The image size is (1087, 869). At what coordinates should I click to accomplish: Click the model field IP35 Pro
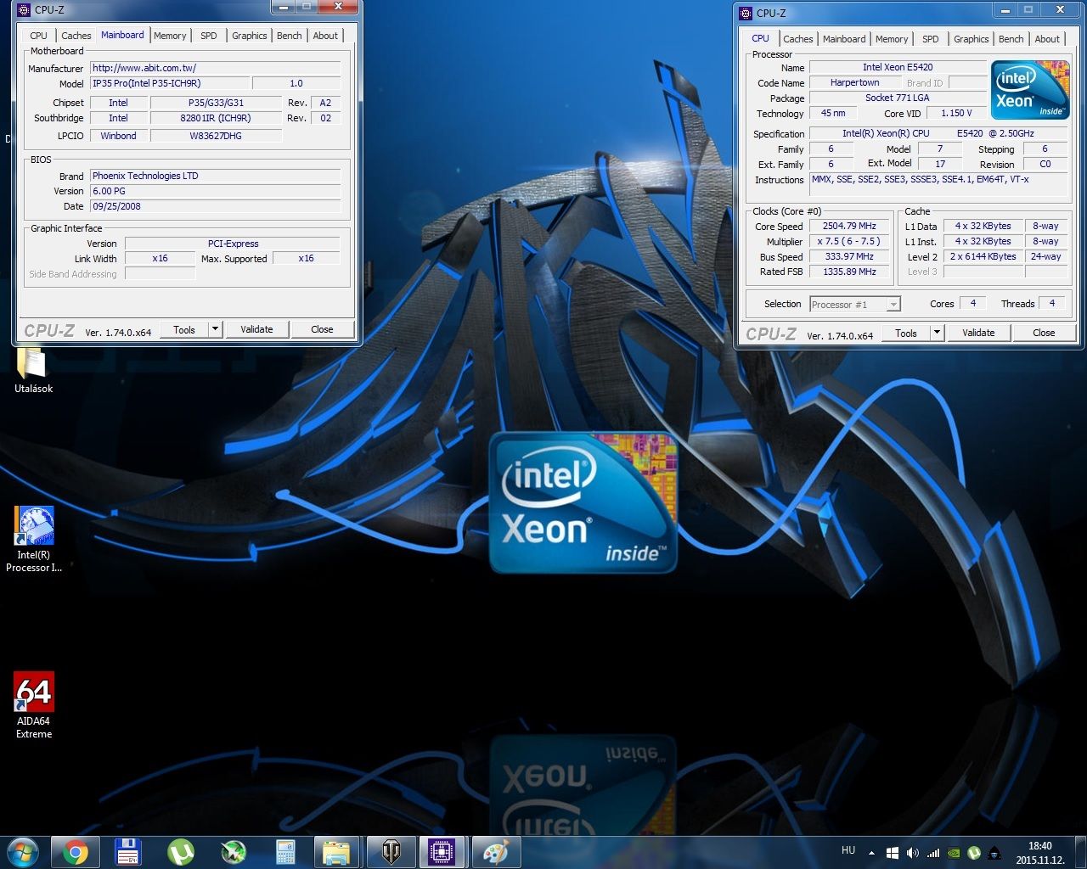click(x=170, y=83)
